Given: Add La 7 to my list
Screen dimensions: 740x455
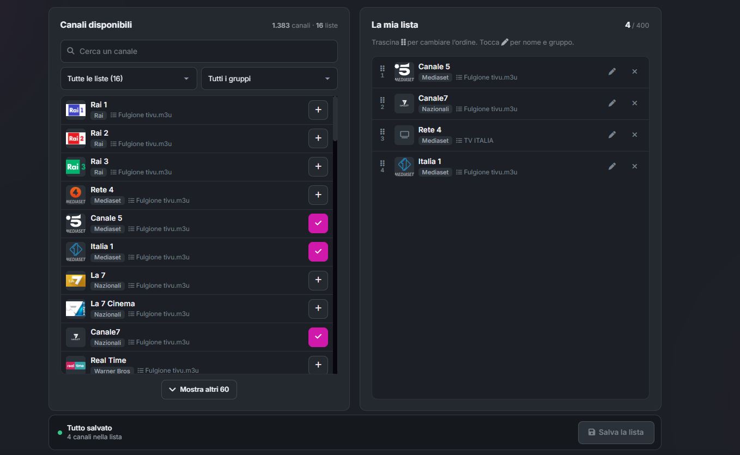Looking at the screenshot, I should pyautogui.click(x=318, y=280).
